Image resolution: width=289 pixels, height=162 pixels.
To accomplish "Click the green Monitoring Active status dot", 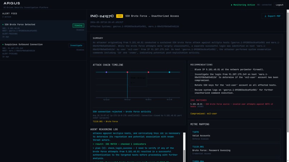I will [x=232, y=5].
